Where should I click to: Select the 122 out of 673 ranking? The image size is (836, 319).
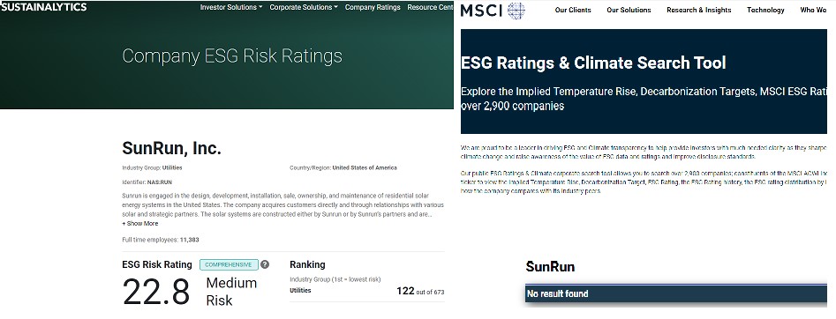(420, 292)
